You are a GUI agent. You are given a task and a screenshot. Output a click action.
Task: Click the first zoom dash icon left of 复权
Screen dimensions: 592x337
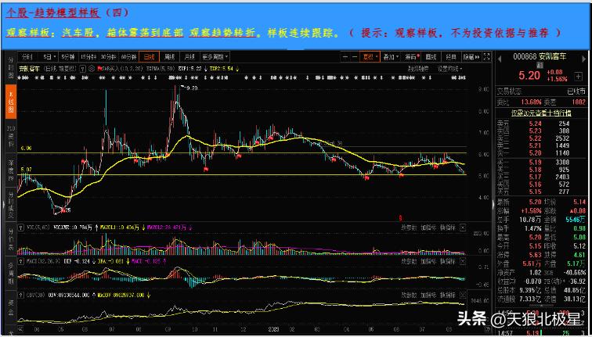click(x=345, y=57)
